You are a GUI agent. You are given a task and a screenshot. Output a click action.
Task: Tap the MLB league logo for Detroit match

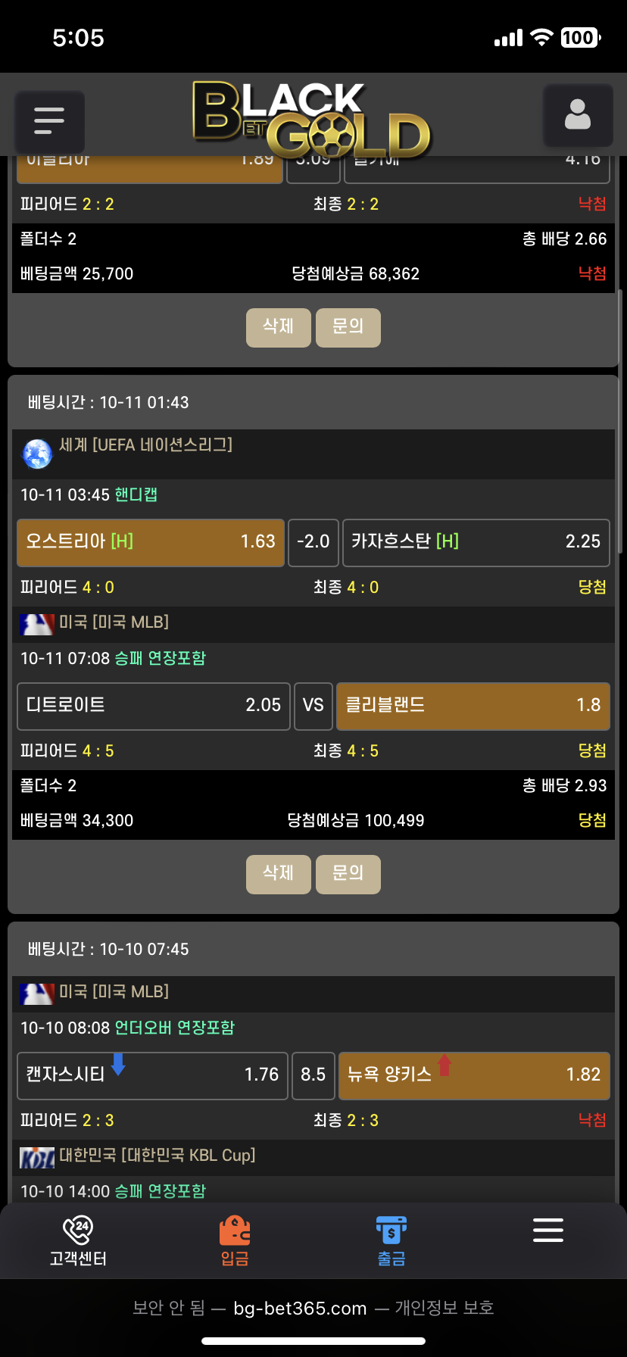click(36, 624)
